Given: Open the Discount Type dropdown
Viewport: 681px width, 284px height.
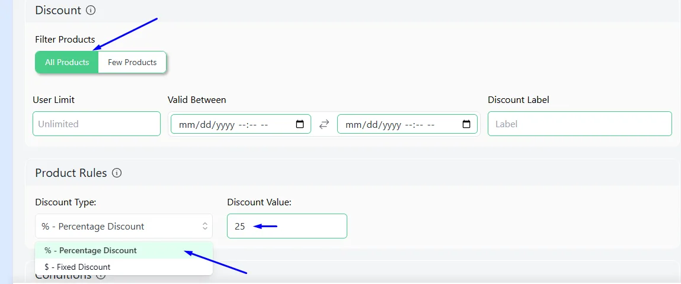Looking at the screenshot, I should (x=124, y=226).
